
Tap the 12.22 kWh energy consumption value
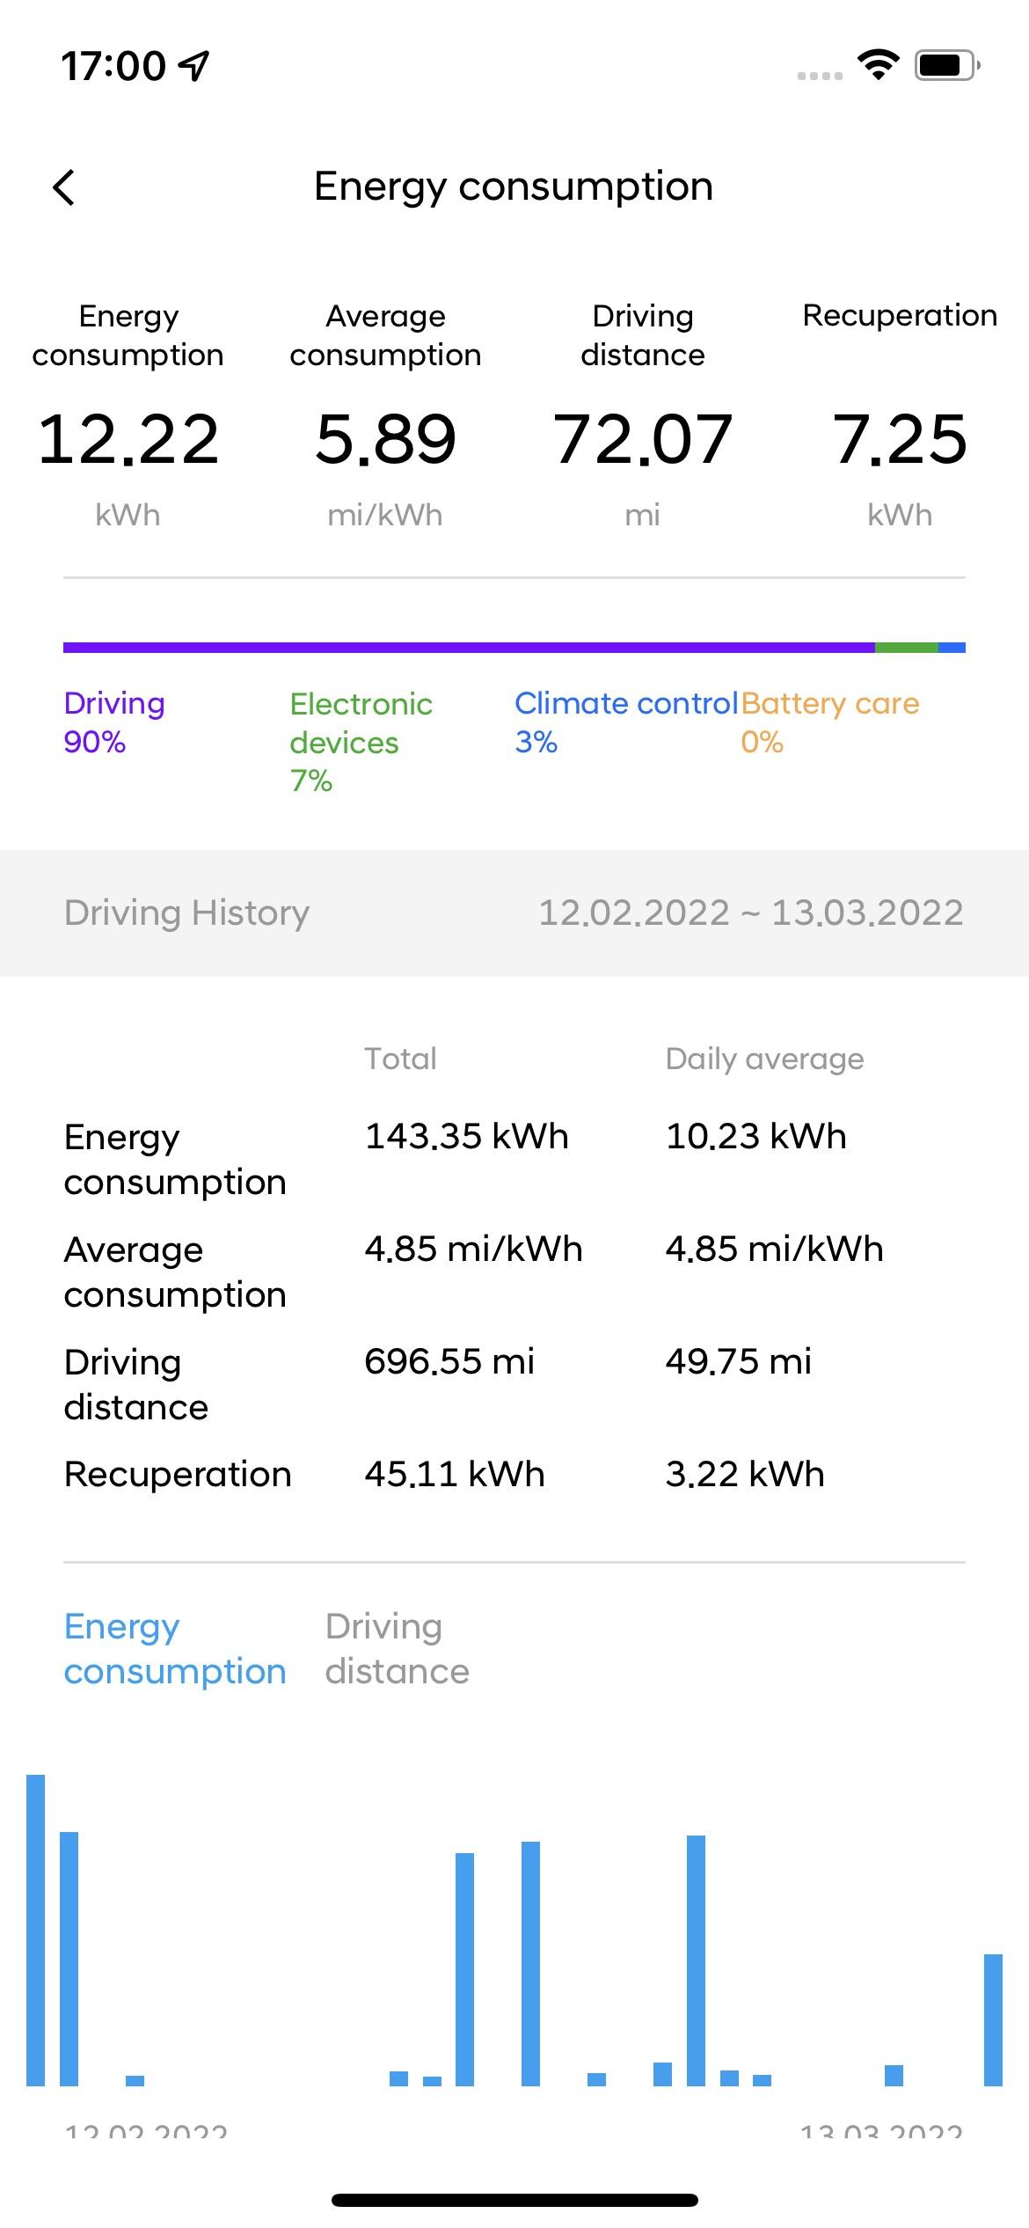(128, 439)
